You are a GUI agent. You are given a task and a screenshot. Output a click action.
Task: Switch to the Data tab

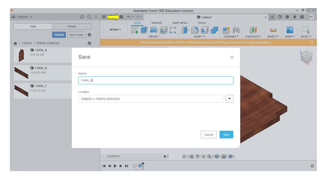click(33, 26)
